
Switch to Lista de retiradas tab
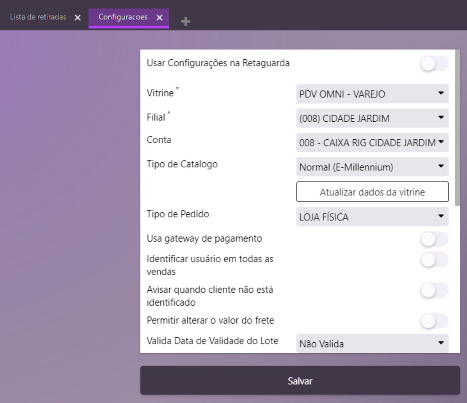(38, 18)
